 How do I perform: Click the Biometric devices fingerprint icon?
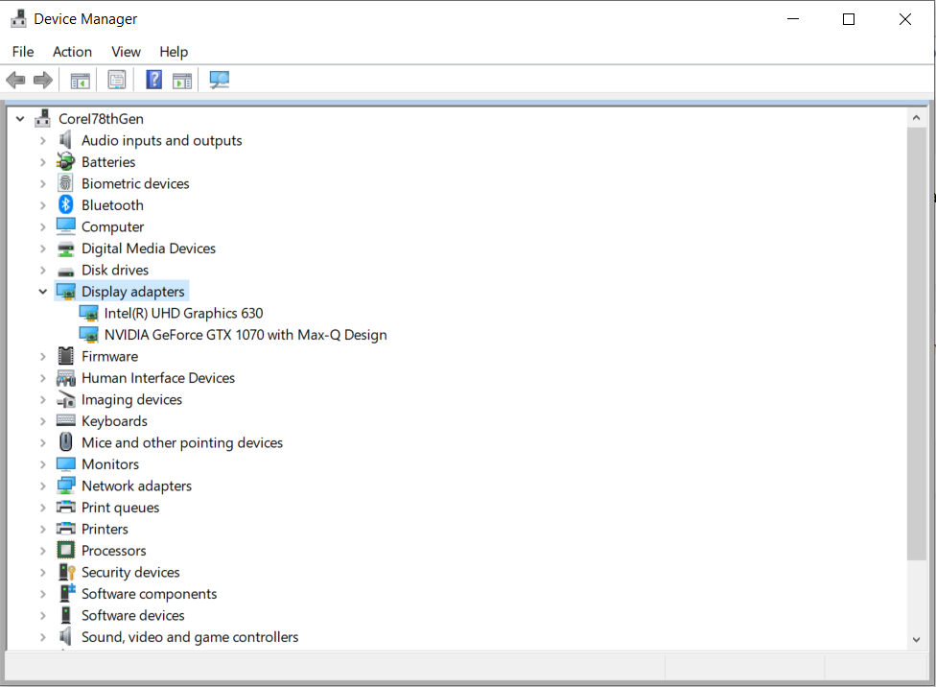click(65, 183)
